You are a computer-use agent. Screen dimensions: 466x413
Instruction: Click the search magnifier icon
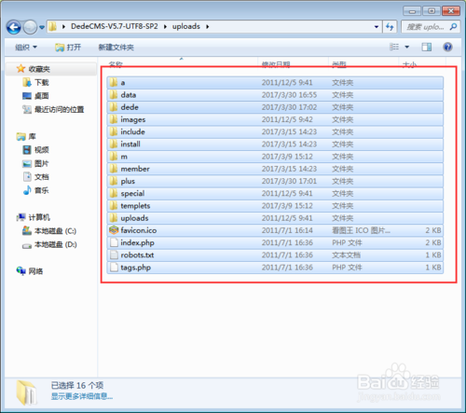coord(453,27)
